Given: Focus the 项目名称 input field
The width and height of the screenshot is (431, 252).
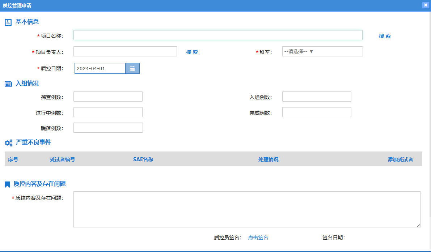Looking at the screenshot, I should pyautogui.click(x=218, y=35).
